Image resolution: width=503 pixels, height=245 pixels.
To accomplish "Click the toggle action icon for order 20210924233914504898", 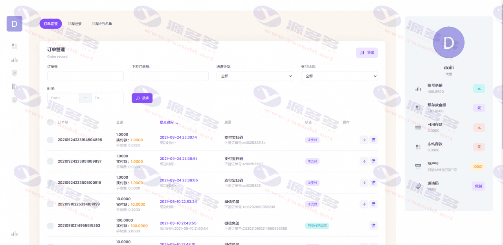I will (374, 140).
